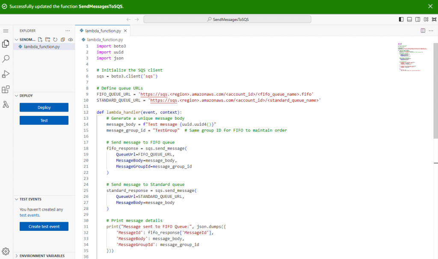Toggle the secondary side bar layout icon
Screen dimensions: 438x259
pos(417,19)
